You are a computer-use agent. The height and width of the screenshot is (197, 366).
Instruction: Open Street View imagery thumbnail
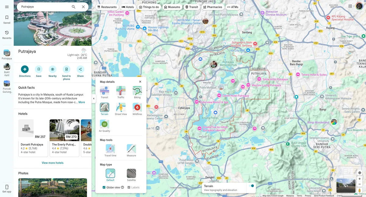pos(346,186)
